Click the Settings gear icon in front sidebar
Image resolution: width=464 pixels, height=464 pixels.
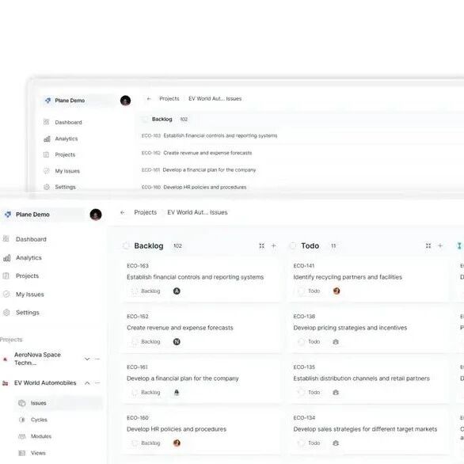click(6, 312)
